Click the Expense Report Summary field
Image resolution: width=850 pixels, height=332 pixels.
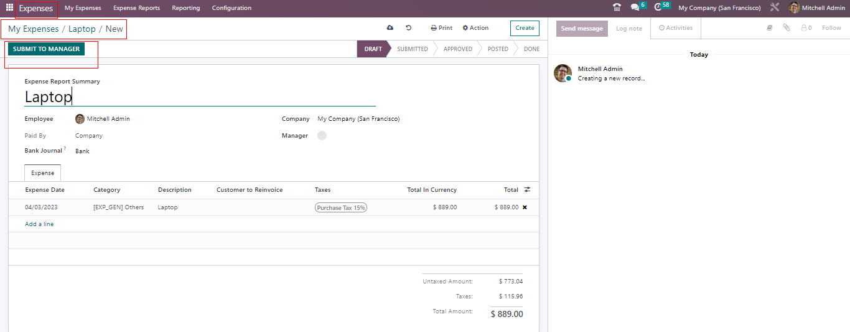(x=199, y=97)
